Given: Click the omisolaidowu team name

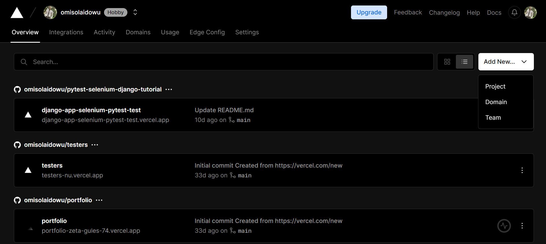Looking at the screenshot, I should pos(80,12).
